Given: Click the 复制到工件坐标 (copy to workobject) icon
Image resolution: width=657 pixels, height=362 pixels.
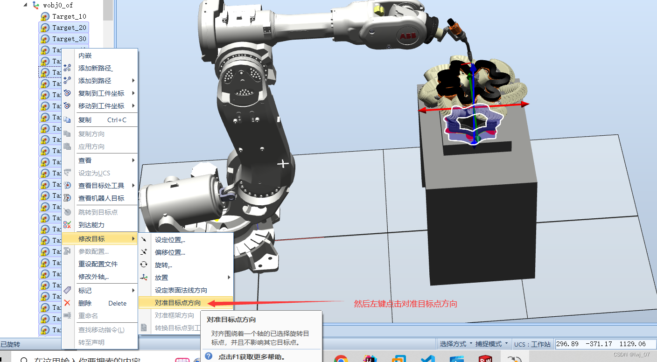Looking at the screenshot, I should click(x=67, y=93).
